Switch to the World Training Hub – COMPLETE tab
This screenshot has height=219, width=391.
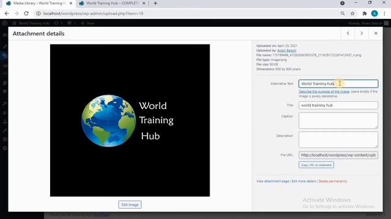[x=112, y=3]
